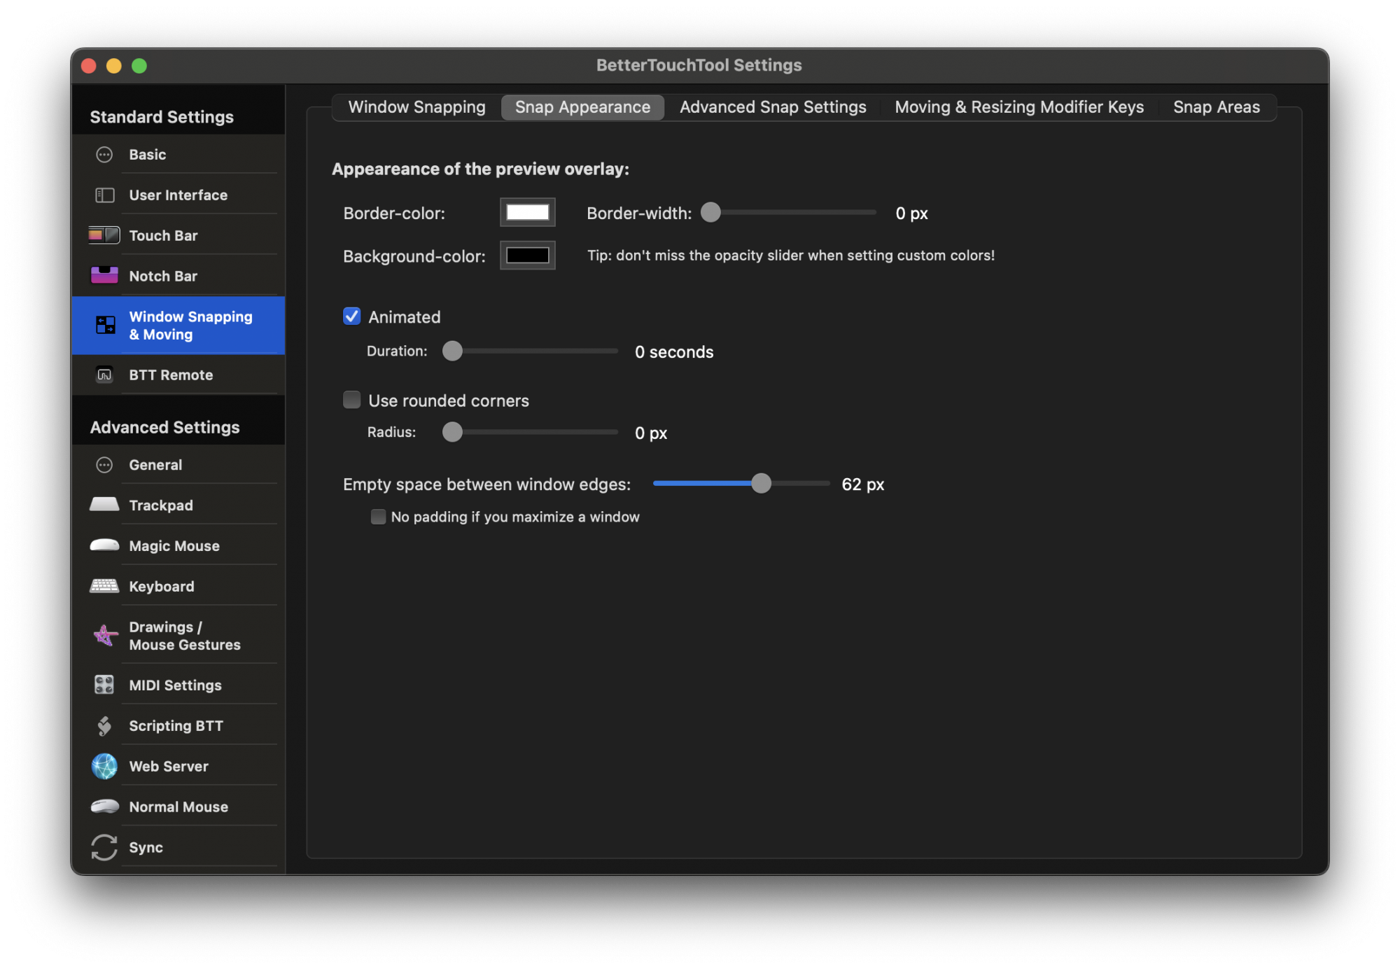Click the Normal Mouse icon
The height and width of the screenshot is (969, 1400).
tap(104, 807)
